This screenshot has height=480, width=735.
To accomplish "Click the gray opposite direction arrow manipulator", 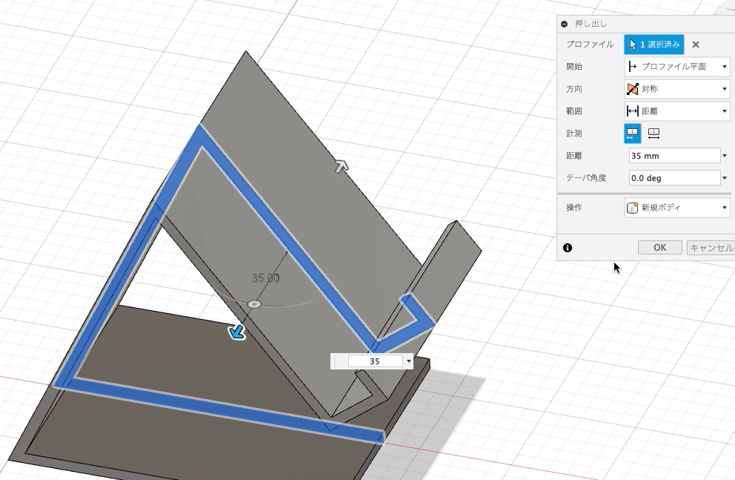I will point(342,166).
